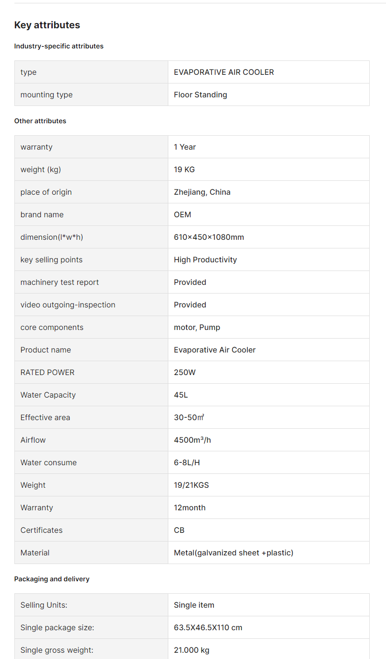Click the 45L water capacity value
The image size is (386, 659).
[181, 395]
